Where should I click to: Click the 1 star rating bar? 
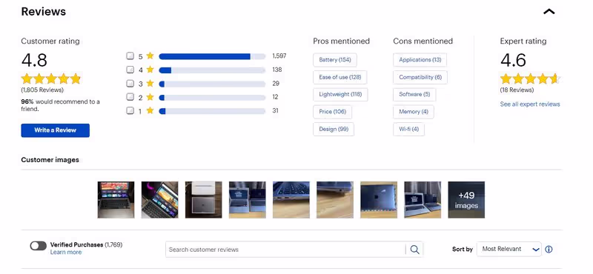coord(212,111)
